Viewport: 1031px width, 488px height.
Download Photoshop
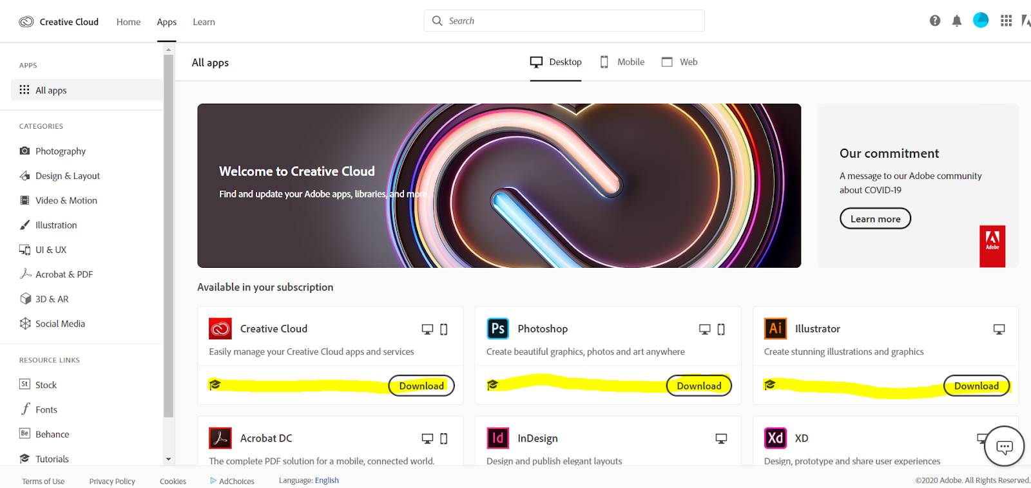click(x=699, y=386)
